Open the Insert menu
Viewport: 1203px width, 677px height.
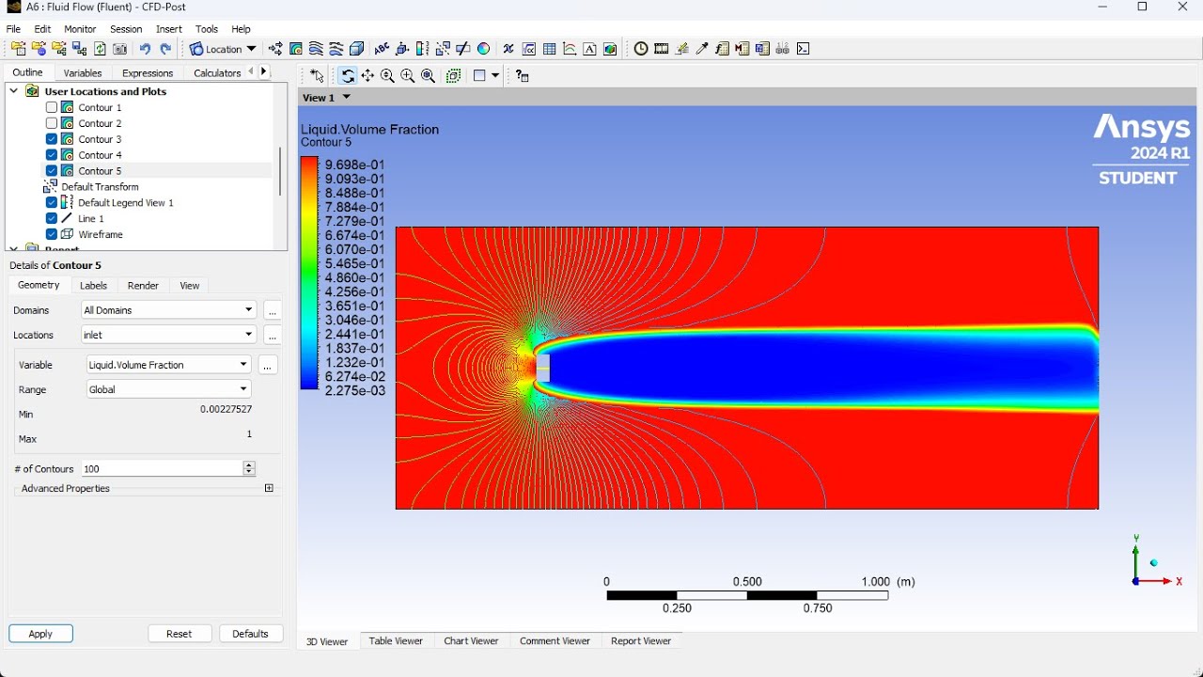[x=169, y=29]
